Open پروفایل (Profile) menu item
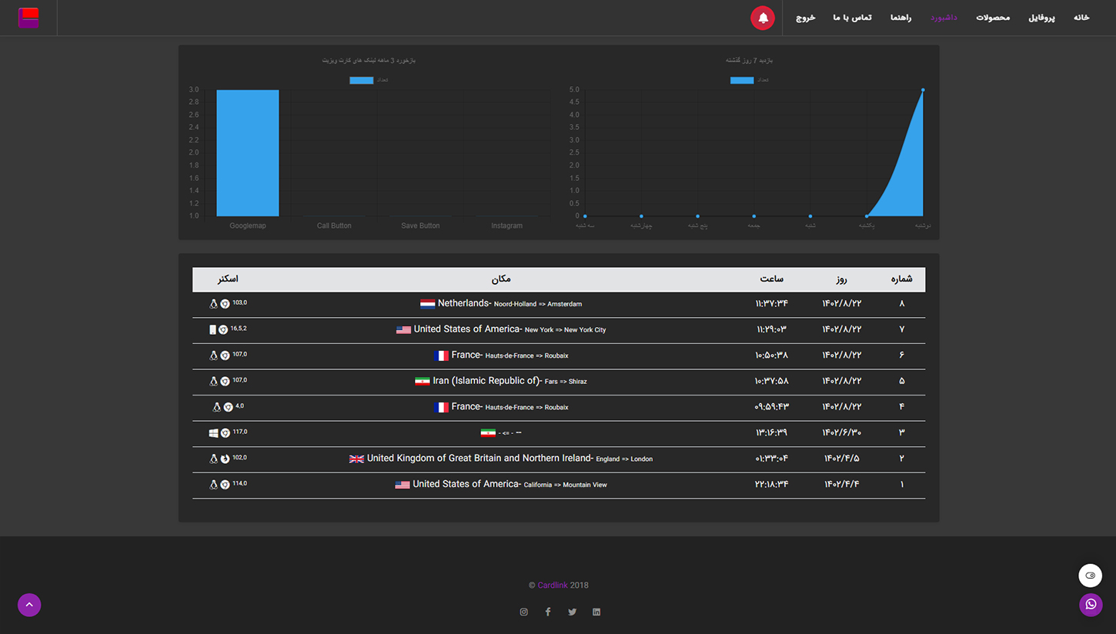This screenshot has height=634, width=1116. [x=1041, y=18]
